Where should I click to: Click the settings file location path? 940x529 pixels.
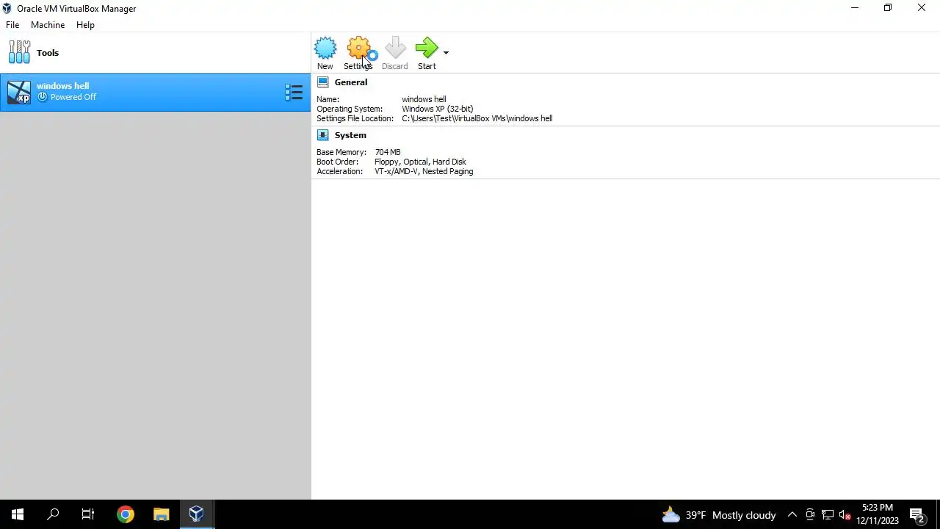(477, 118)
